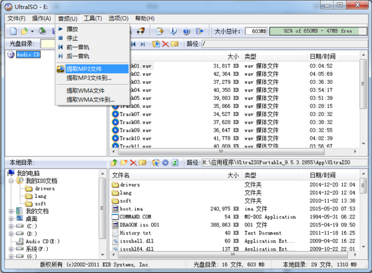
Task: Open the dropdown arrow beside Open icon
Action: 32,32
